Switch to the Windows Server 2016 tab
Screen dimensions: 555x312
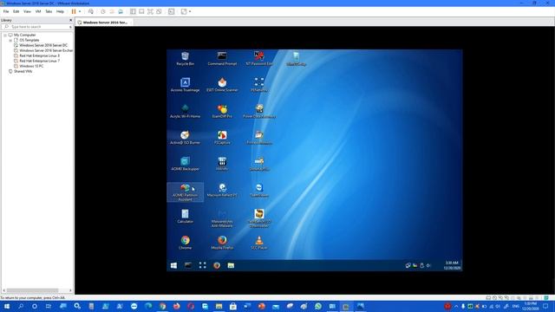[105, 23]
